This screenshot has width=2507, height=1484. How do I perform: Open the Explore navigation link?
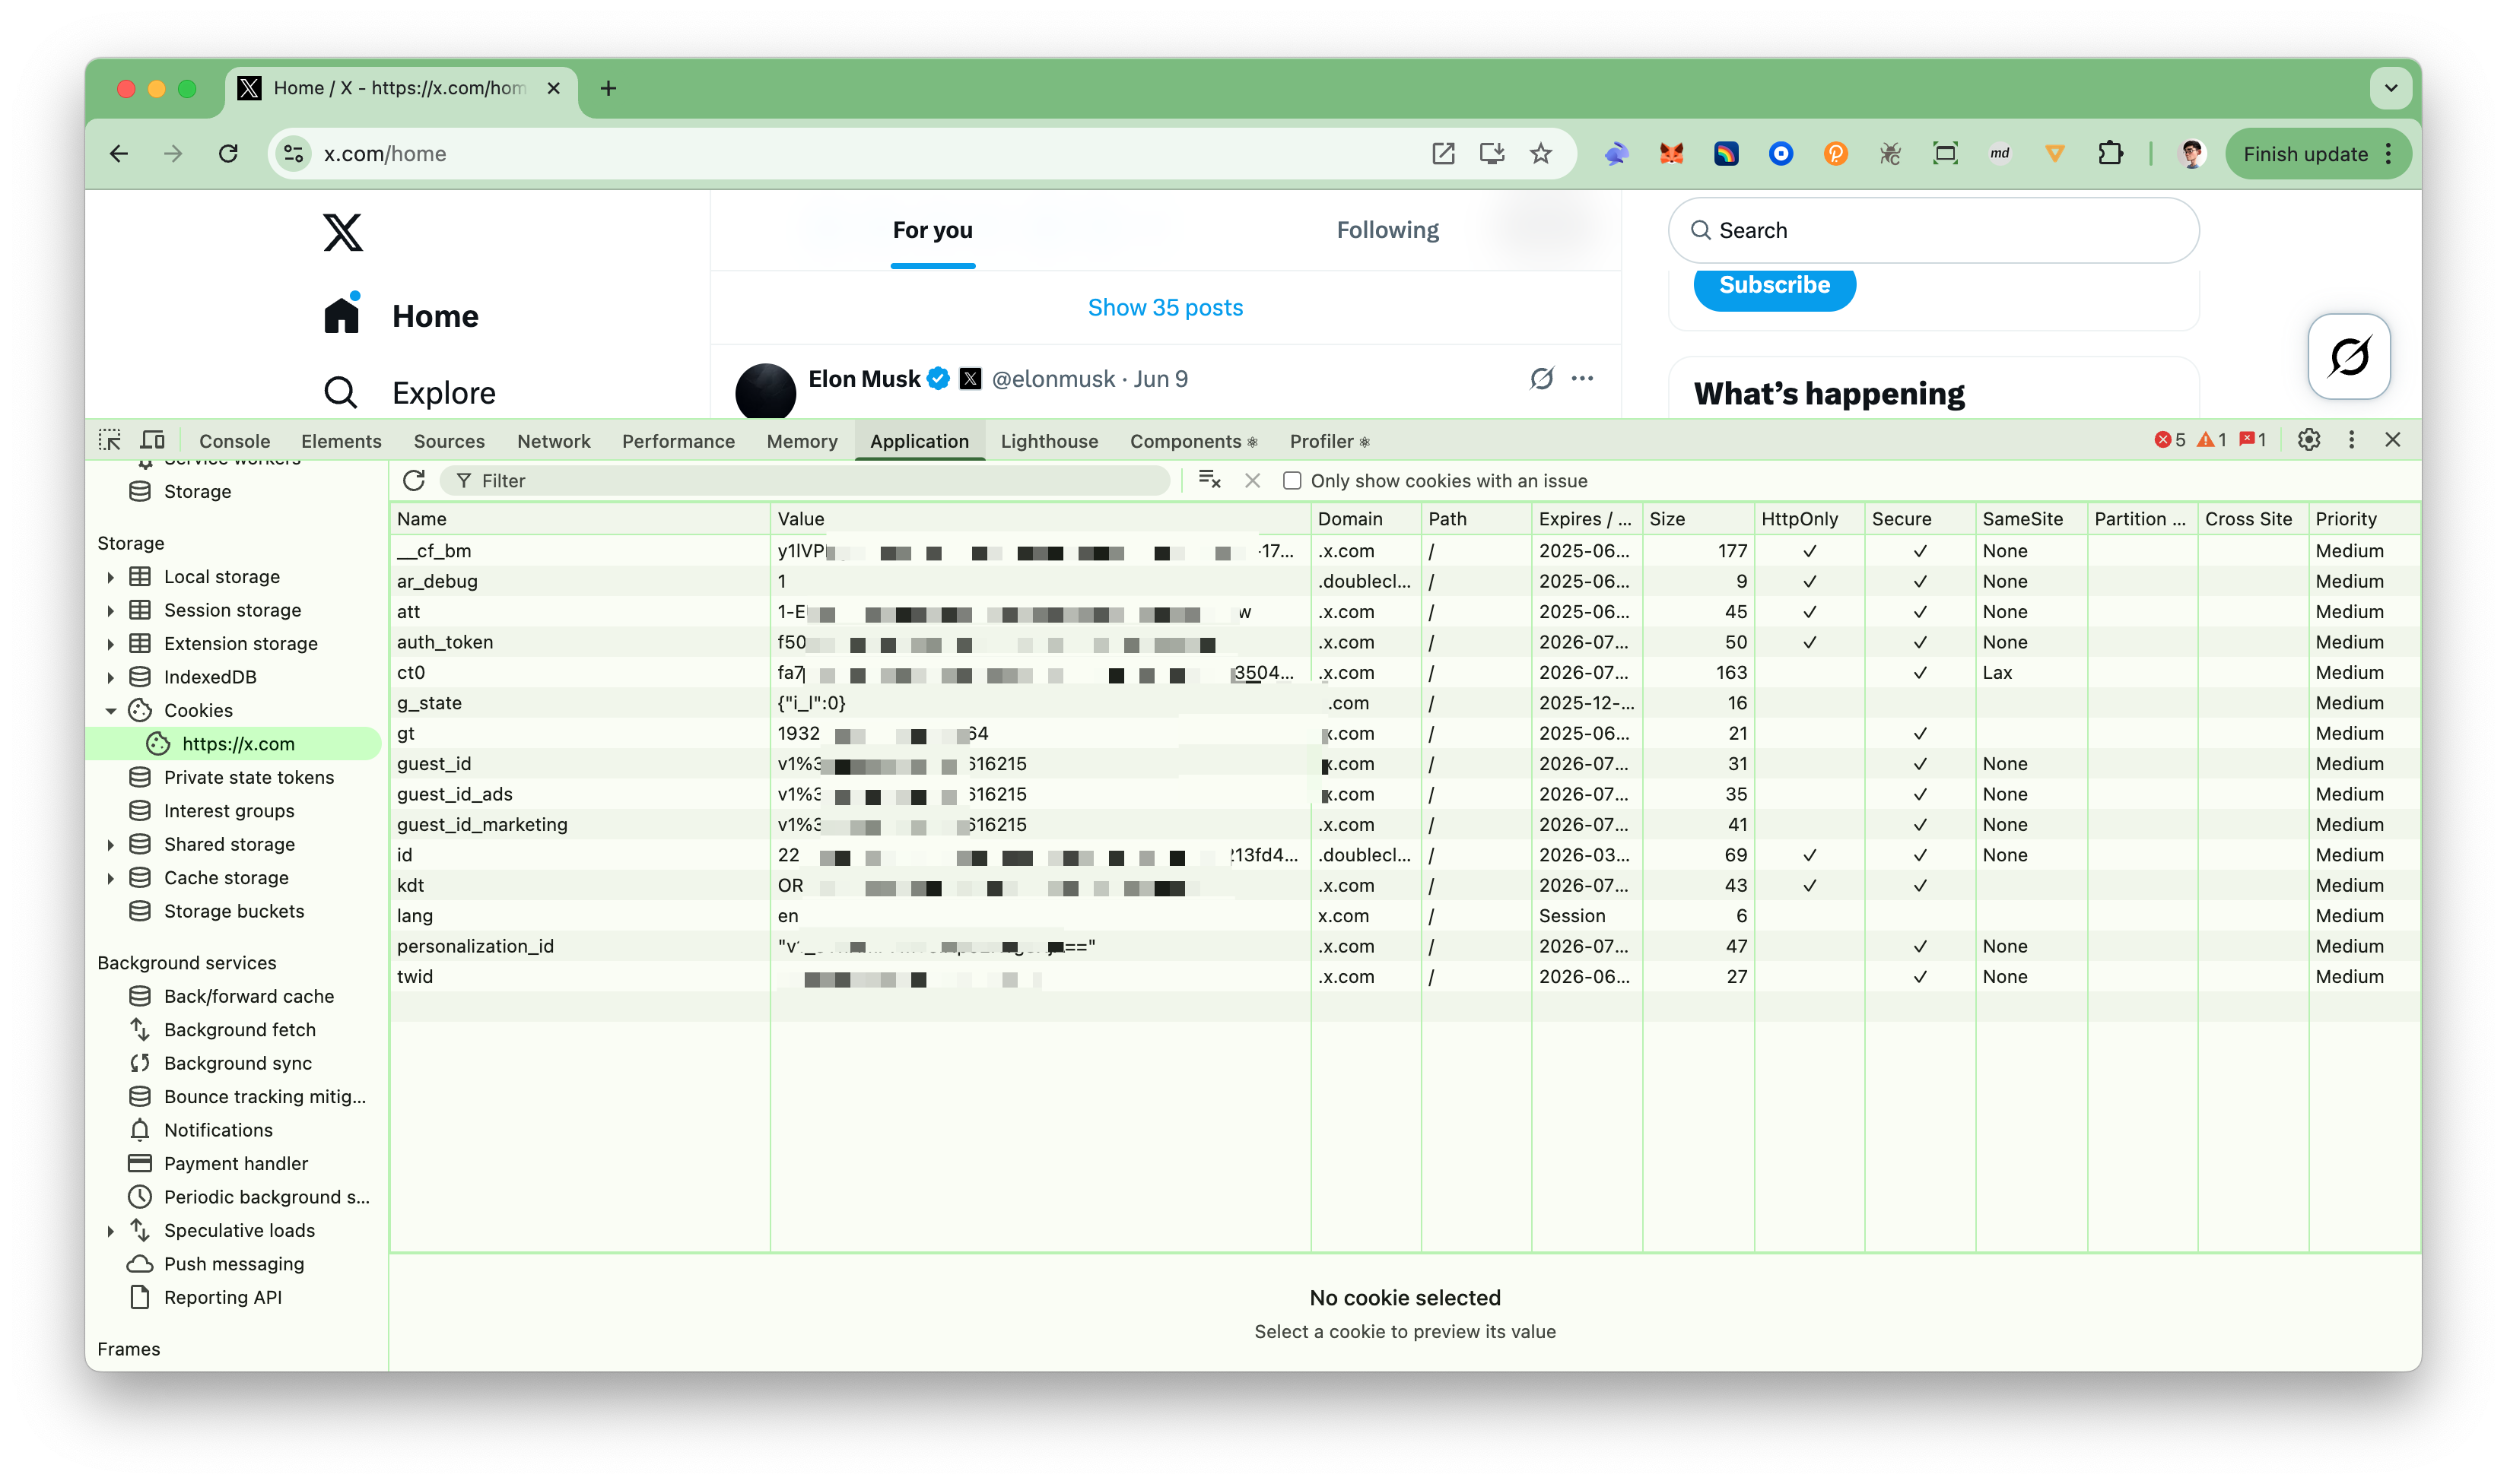coord(410,393)
